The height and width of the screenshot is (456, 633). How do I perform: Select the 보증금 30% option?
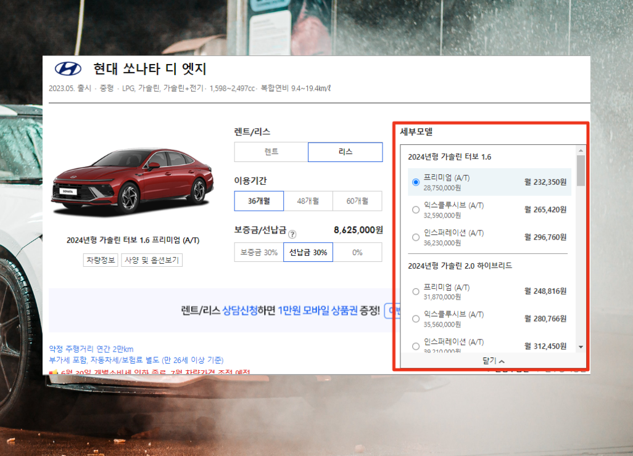click(x=259, y=253)
